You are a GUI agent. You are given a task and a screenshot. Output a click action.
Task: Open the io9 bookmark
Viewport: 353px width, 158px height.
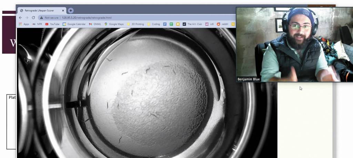(209, 24)
